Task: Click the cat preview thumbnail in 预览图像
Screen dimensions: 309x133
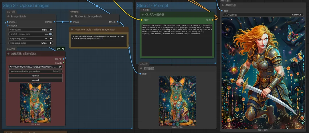Action: (177, 101)
